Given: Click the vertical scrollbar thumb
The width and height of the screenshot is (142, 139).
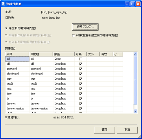Looking at the screenshot, I should click(135, 81).
